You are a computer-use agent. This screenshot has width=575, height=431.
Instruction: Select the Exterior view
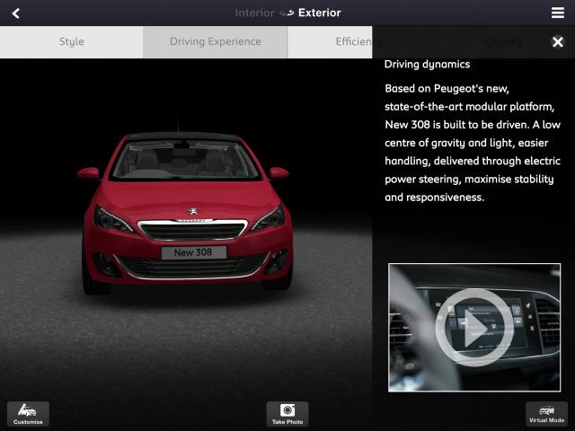click(320, 13)
